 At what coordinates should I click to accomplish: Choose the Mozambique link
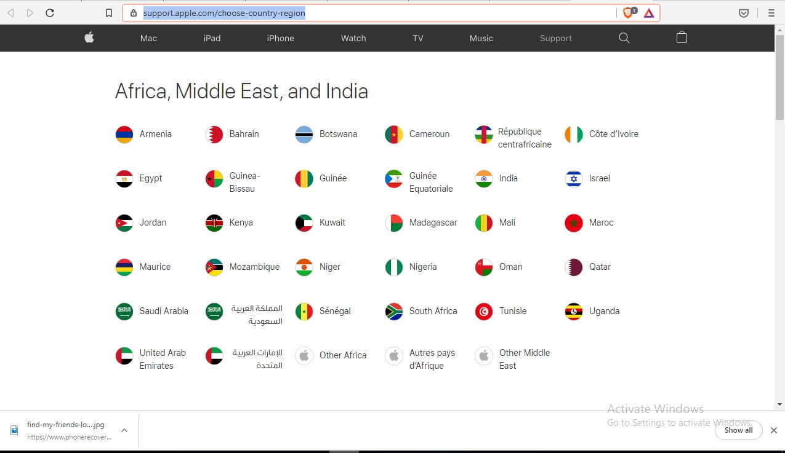pyautogui.click(x=254, y=267)
